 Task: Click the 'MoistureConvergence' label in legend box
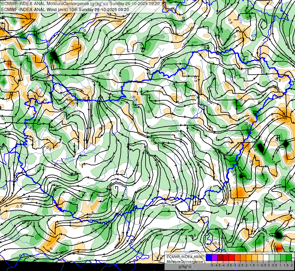tap(185, 262)
